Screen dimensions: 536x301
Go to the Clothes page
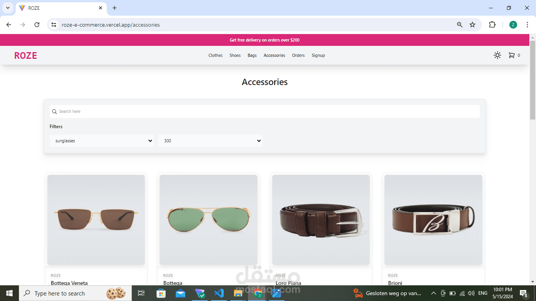pyautogui.click(x=215, y=55)
